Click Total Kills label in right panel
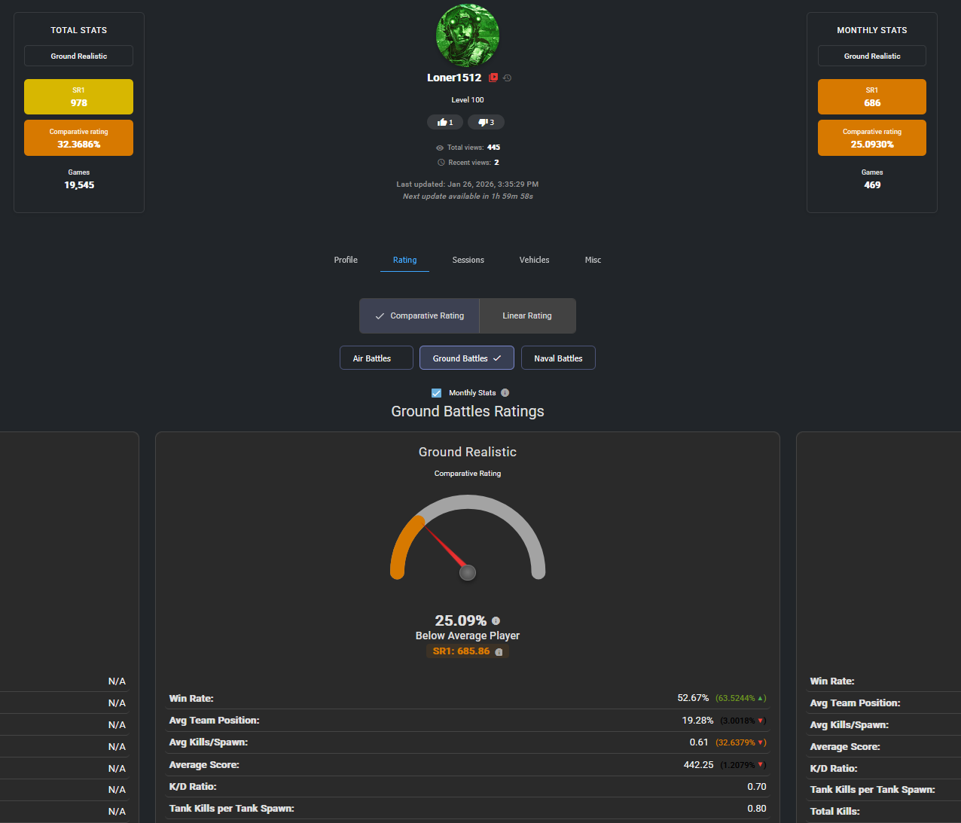961x823 pixels. 834,811
